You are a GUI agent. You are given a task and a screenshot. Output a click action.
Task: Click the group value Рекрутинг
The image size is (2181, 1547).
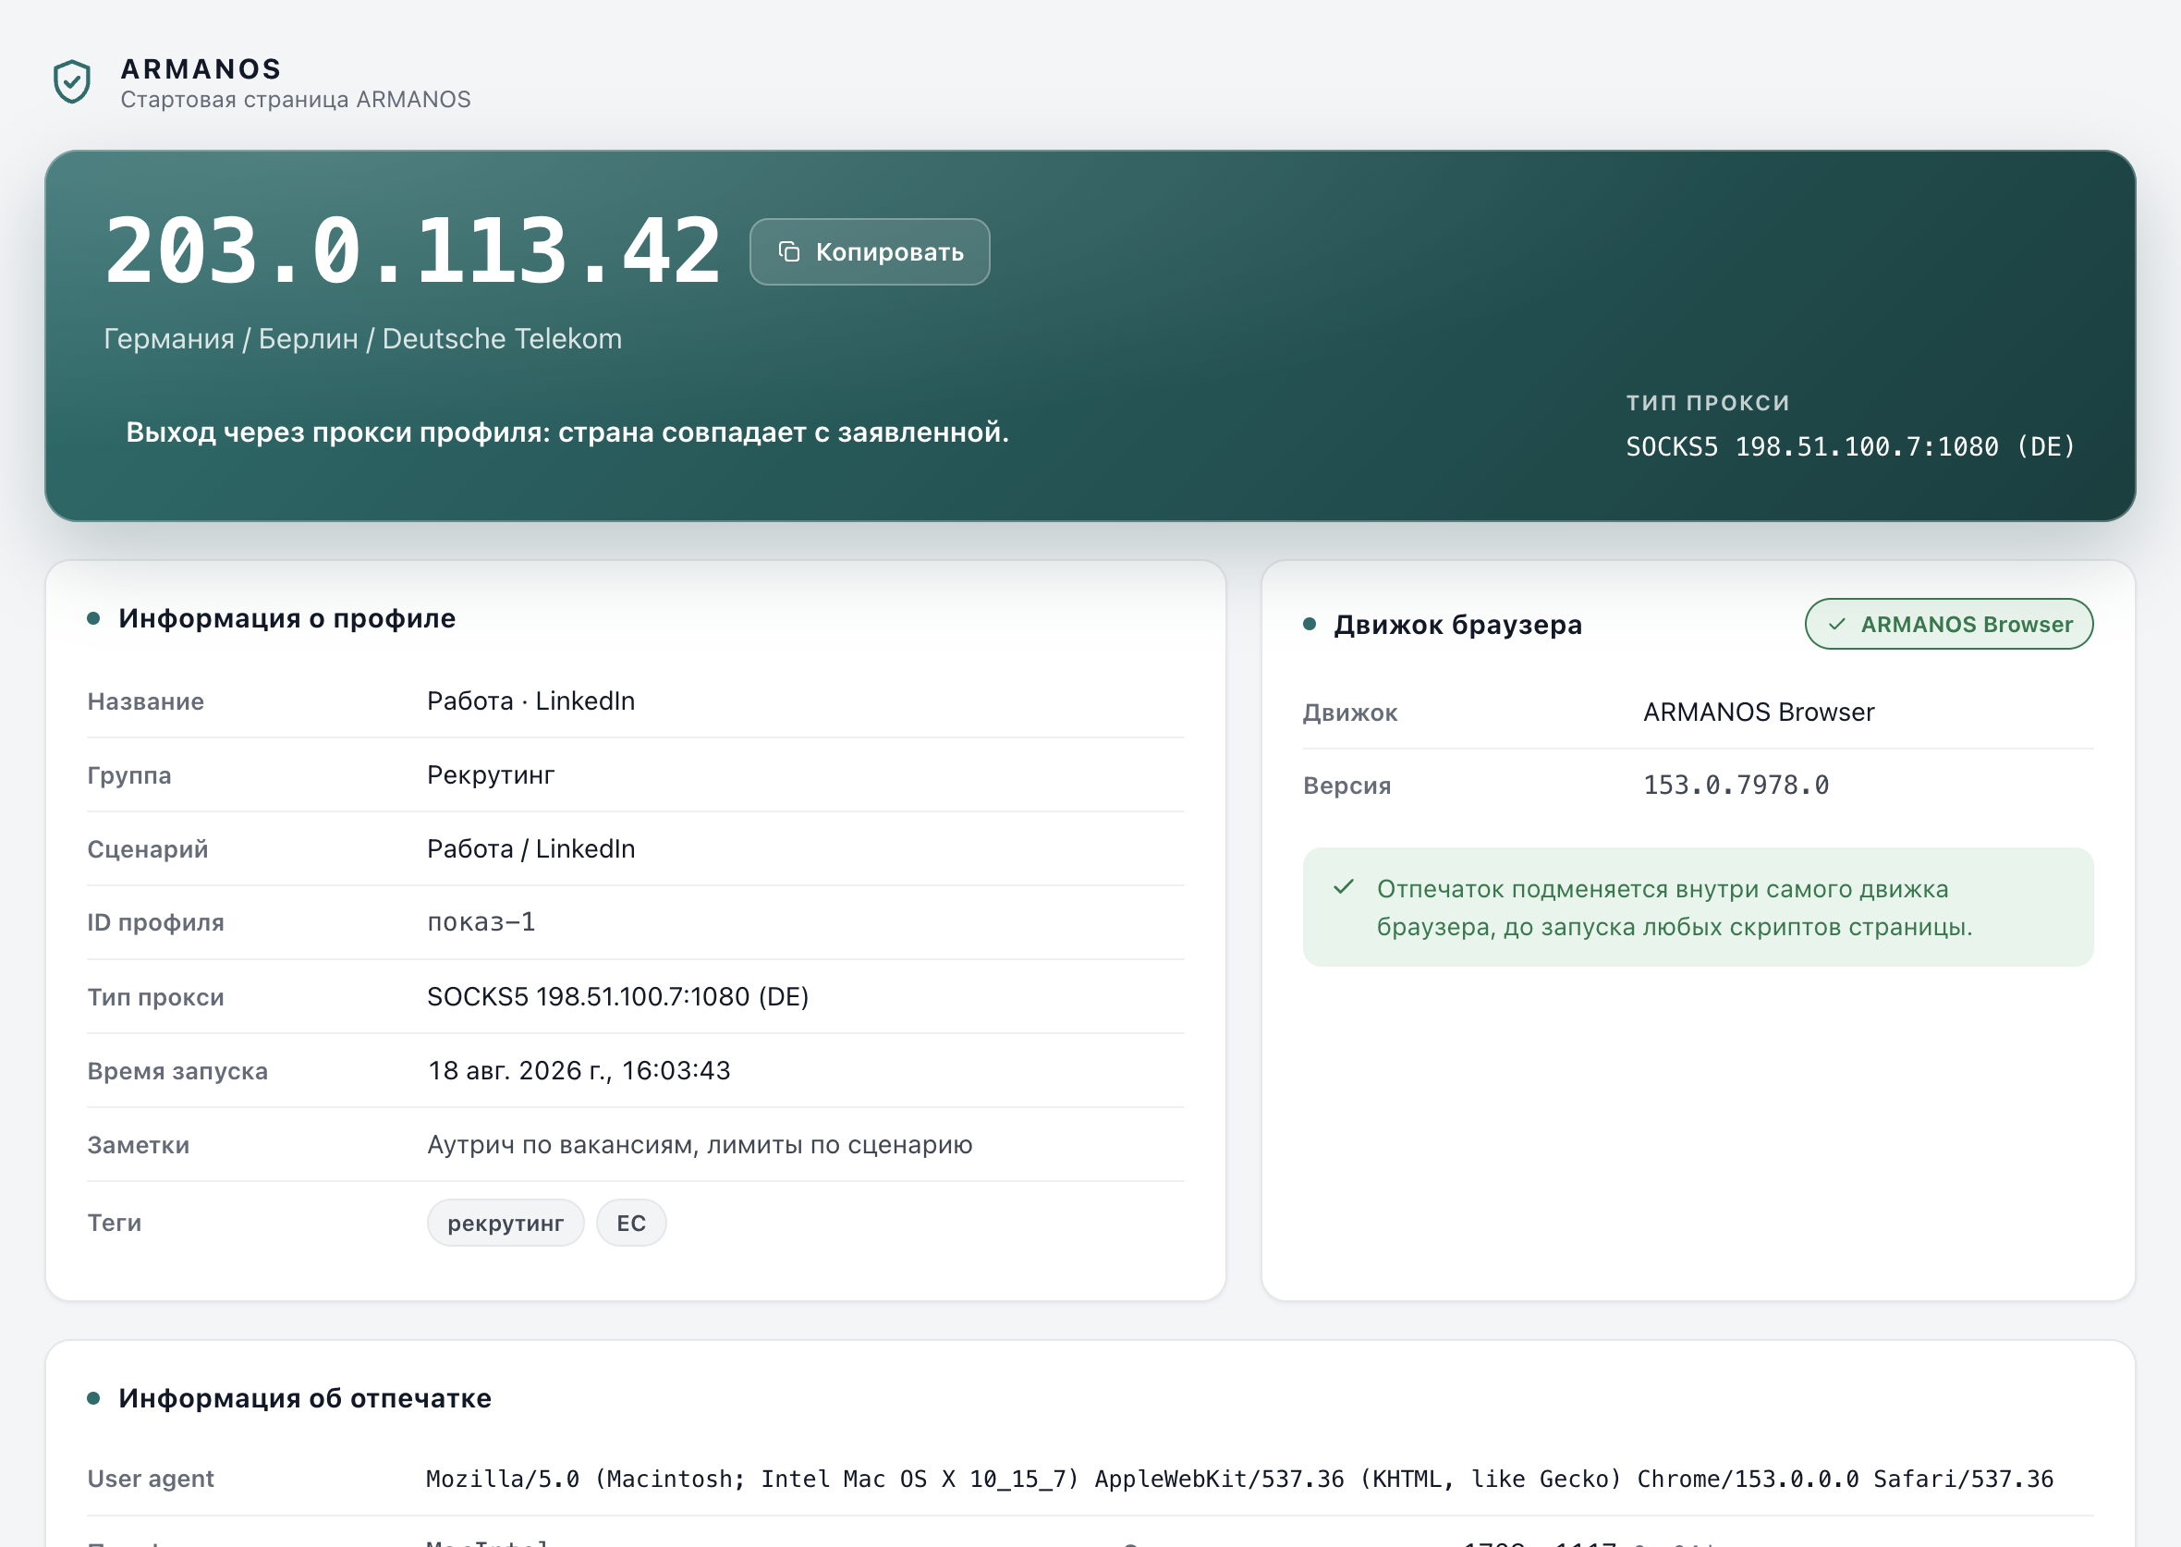[x=491, y=774]
